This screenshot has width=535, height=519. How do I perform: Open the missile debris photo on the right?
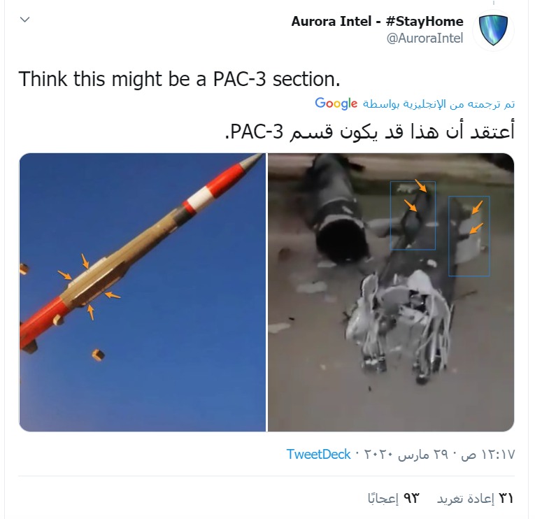391,292
